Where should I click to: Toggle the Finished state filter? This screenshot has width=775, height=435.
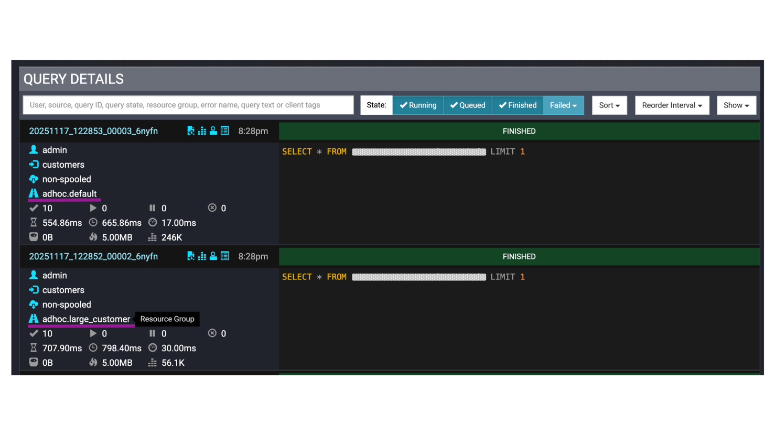(518, 105)
